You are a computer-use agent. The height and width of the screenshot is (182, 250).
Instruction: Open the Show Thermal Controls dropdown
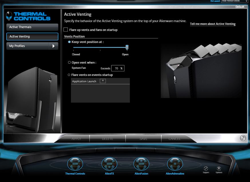[234, 1]
